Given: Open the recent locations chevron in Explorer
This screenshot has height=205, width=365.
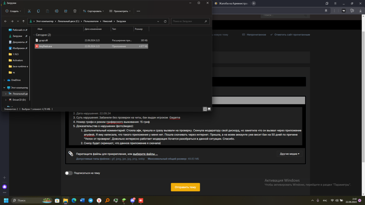Looking at the screenshot, I should point(18,21).
